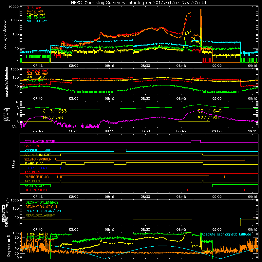Click the Absolute geomagnetic latitude label

(x=226, y=234)
